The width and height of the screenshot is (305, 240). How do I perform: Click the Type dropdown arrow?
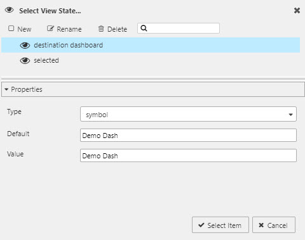290,115
